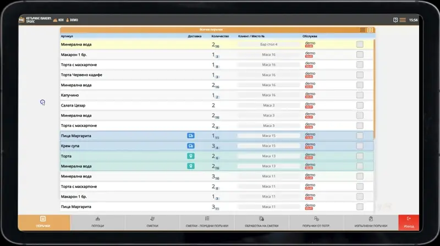
Task: Switch to grid view layout icon
Action: pos(370,30)
